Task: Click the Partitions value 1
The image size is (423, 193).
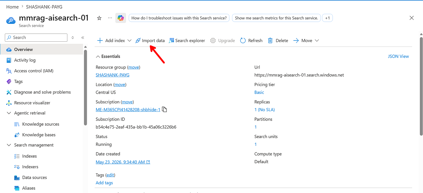Action: [x=256, y=127]
